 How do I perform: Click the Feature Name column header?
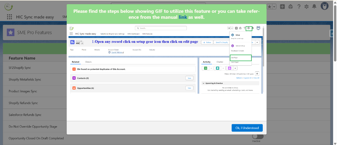(x=22, y=58)
